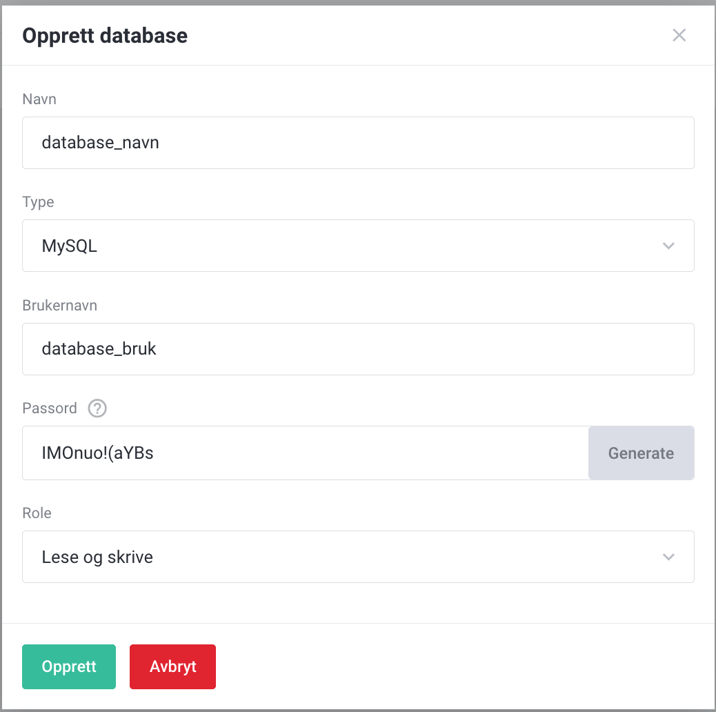Click the Role field label

coord(37,513)
